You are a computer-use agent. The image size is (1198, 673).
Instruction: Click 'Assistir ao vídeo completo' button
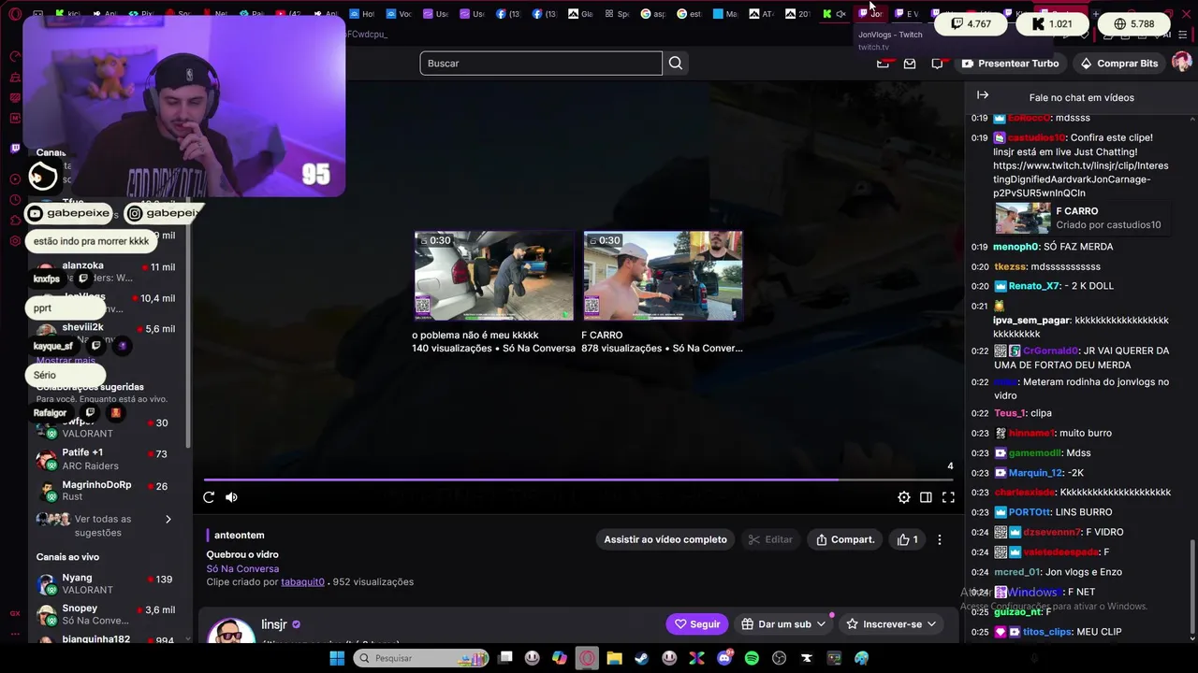click(665, 539)
